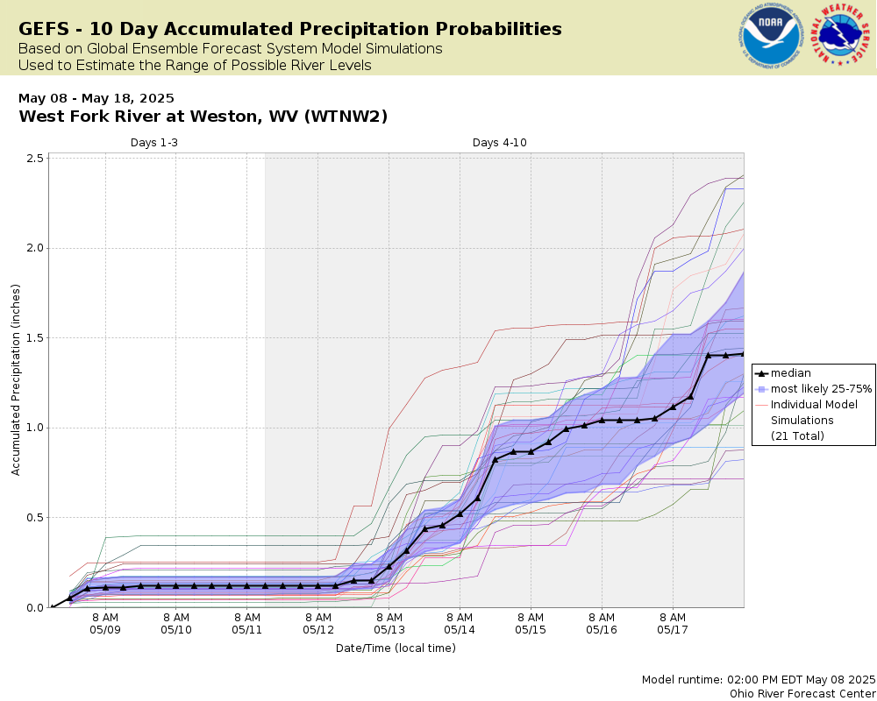Click the 8 AM 05/09 axis tick label
This screenshot has width=877, height=701.
pos(105,623)
